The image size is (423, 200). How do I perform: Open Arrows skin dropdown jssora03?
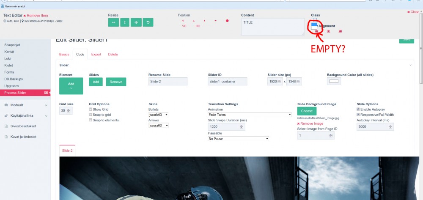158,125
